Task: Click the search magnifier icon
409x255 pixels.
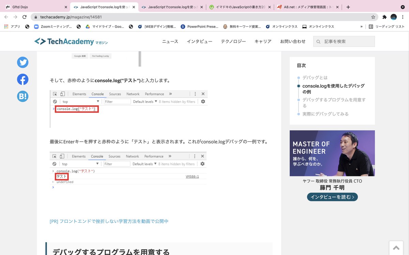Action: pos(319,41)
